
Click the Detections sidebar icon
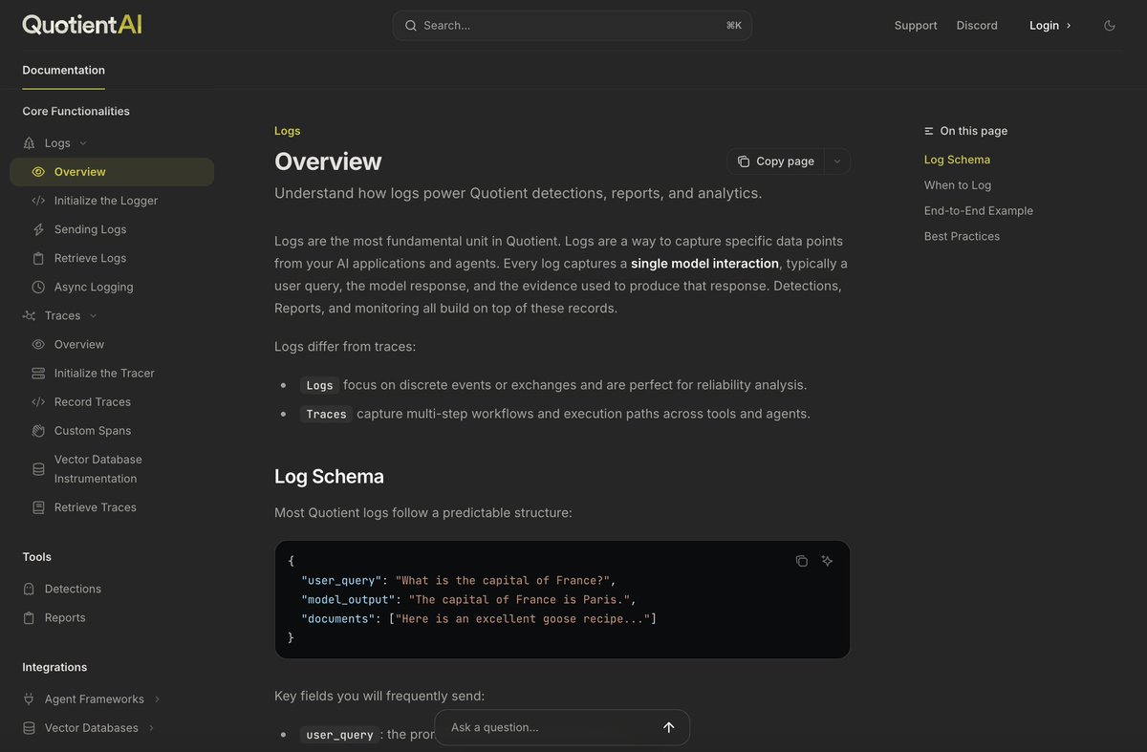(x=29, y=589)
